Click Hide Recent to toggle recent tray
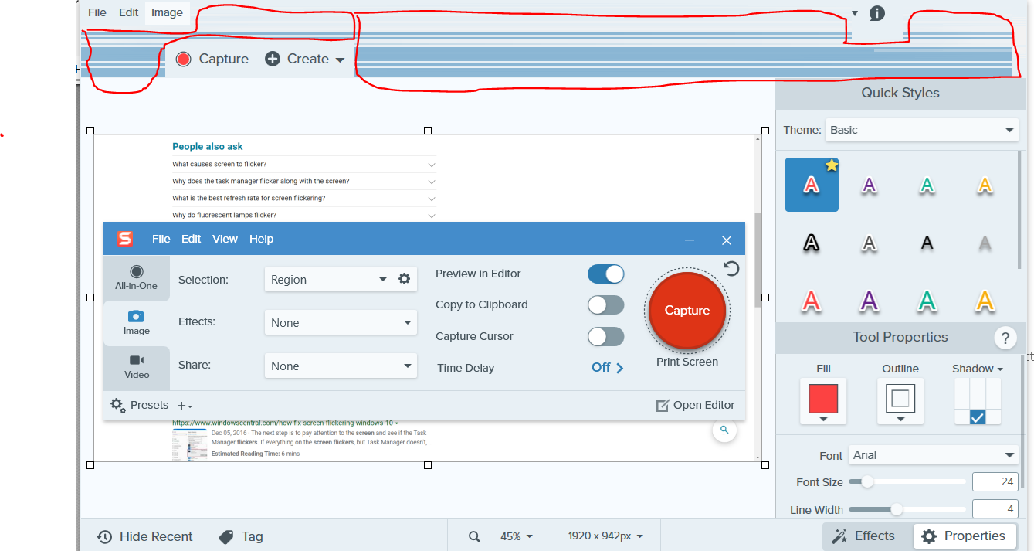Screen dimensions: 1034x551 click(x=145, y=536)
